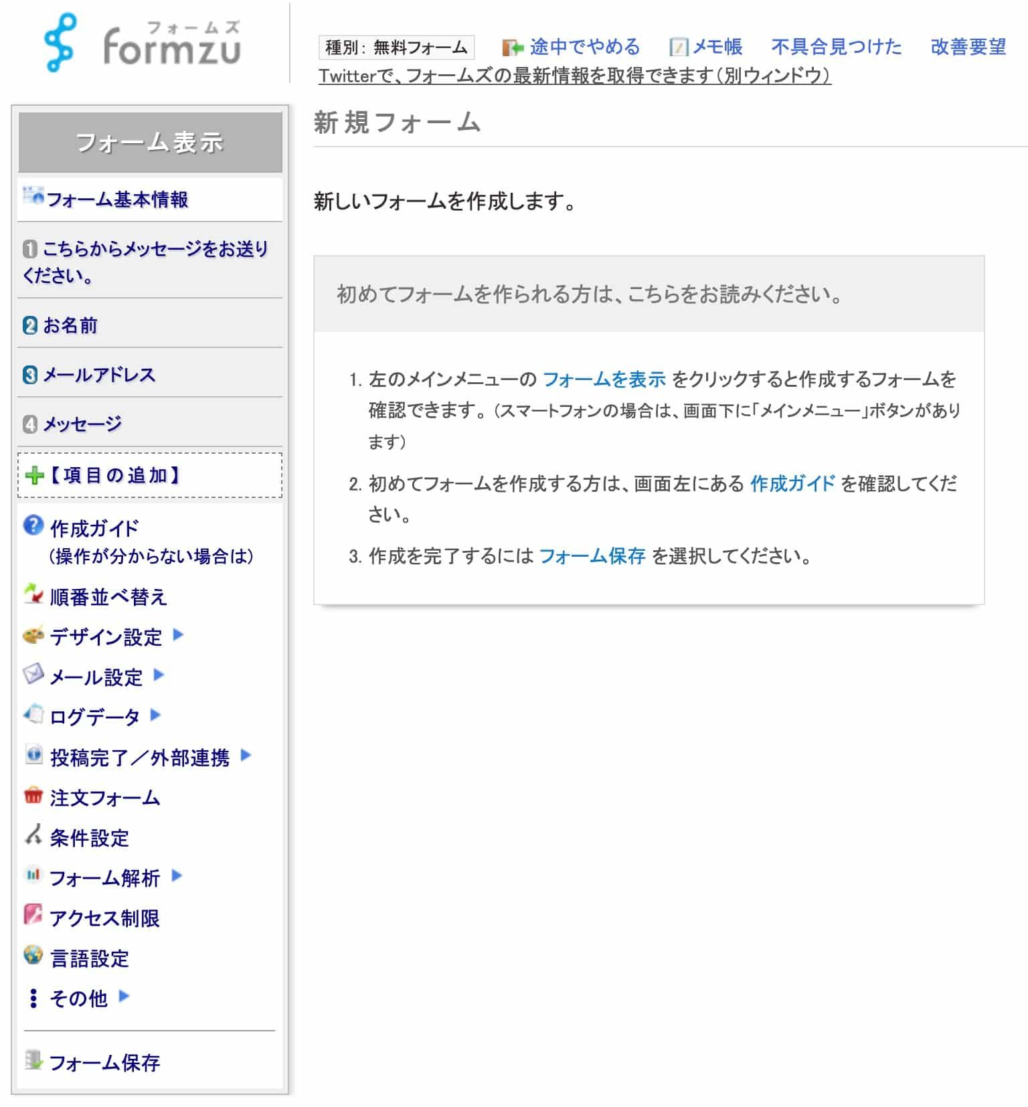Expand the フォーム解析 submenu arrow

[x=177, y=875]
